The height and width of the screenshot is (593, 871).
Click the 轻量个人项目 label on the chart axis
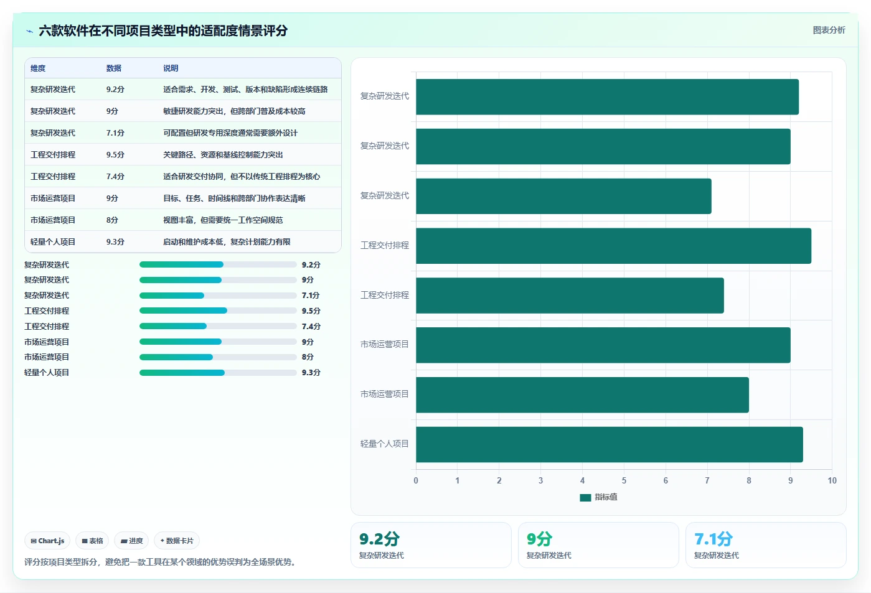(385, 444)
